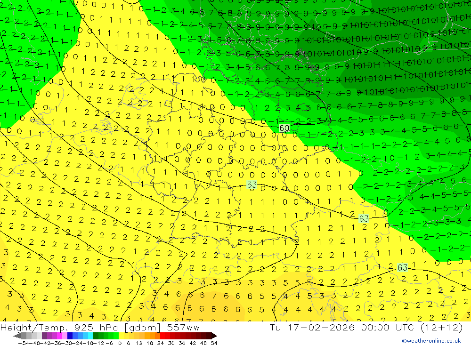Pick the deep orange swatch just before red
The height and width of the screenshot is (345, 471).
click(x=157, y=336)
